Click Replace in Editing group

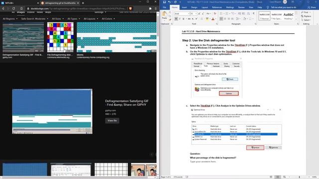(306, 16)
